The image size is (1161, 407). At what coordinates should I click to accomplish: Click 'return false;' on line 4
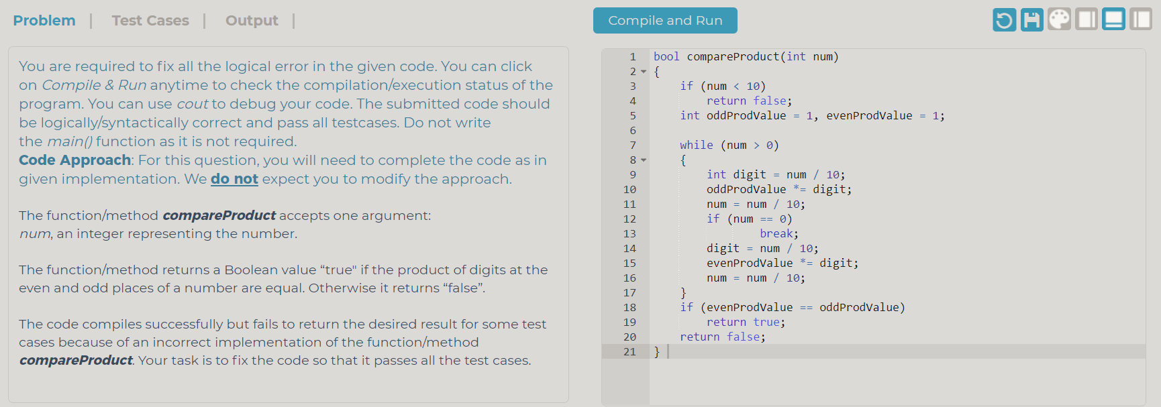749,101
